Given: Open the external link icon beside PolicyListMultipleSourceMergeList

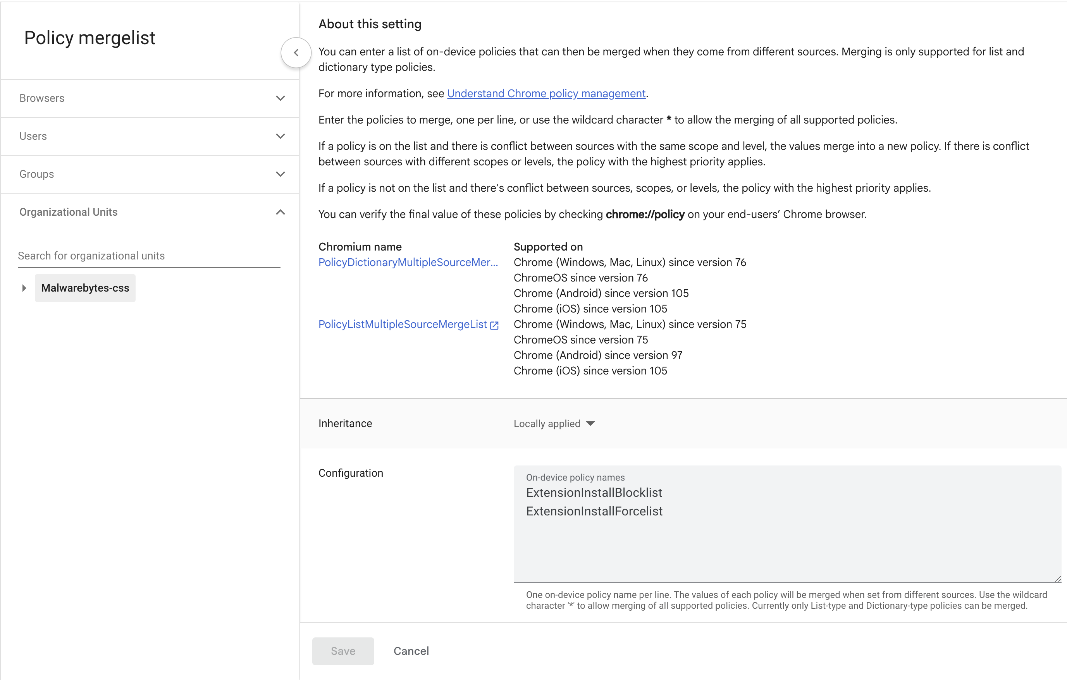Looking at the screenshot, I should click(x=494, y=325).
